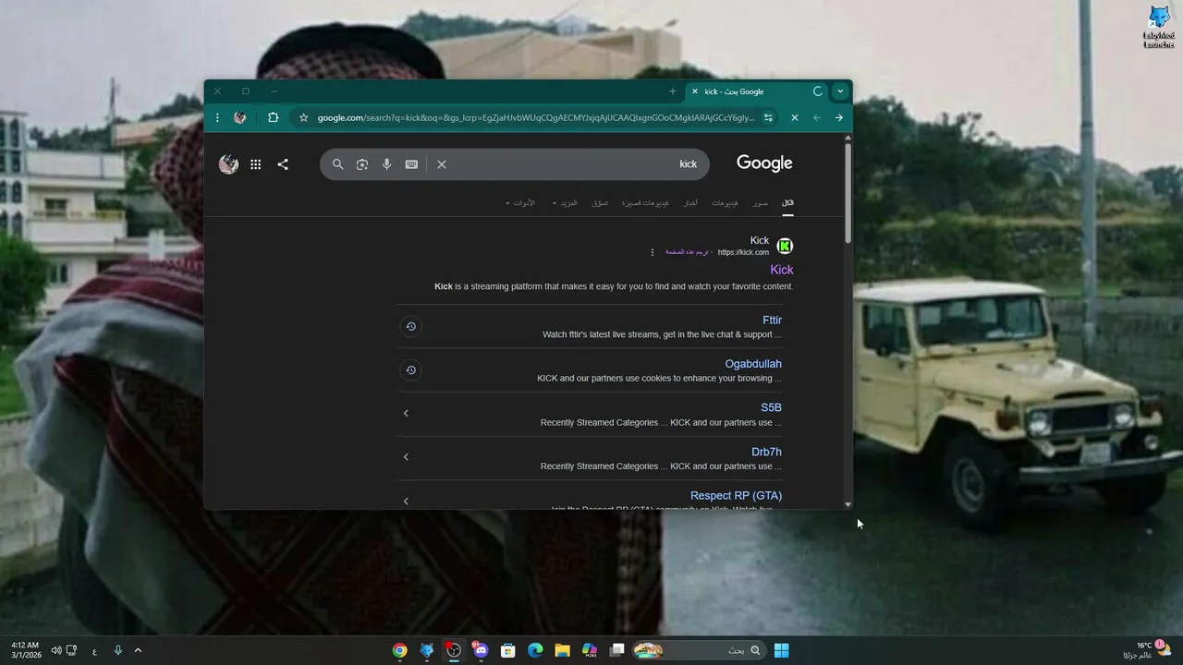Open the weather widget showing 16°C

click(x=1146, y=650)
